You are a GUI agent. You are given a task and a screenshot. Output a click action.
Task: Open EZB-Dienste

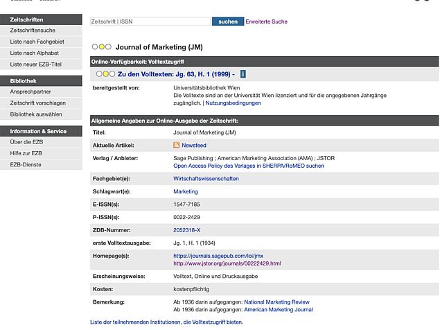[x=41, y=164]
